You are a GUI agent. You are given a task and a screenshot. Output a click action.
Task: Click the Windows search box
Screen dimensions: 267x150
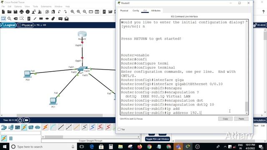pos(43,147)
